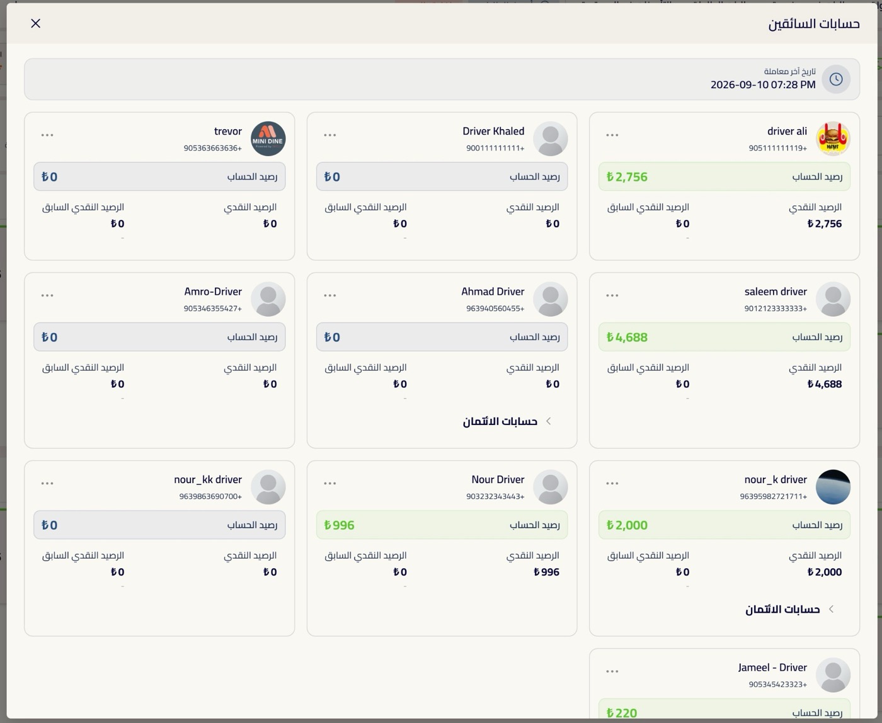Click phone number 905345423323+

click(778, 685)
